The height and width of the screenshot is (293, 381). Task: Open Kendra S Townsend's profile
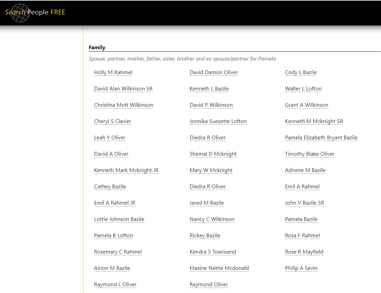tap(213, 252)
